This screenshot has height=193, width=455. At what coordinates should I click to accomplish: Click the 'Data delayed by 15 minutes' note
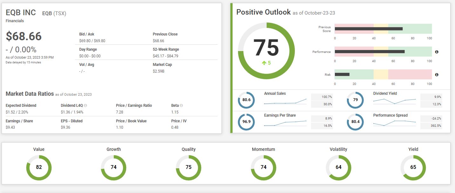click(x=23, y=62)
